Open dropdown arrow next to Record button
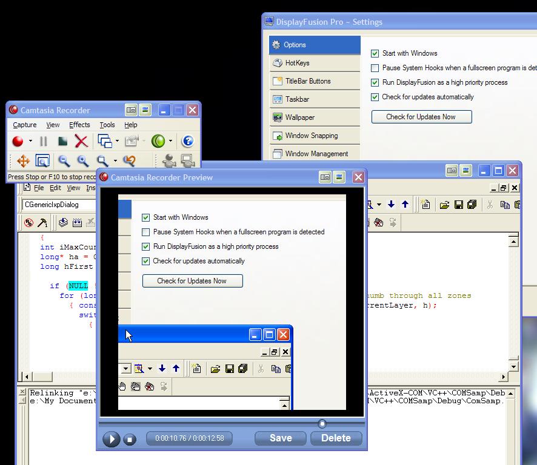The image size is (537, 465). 30,141
